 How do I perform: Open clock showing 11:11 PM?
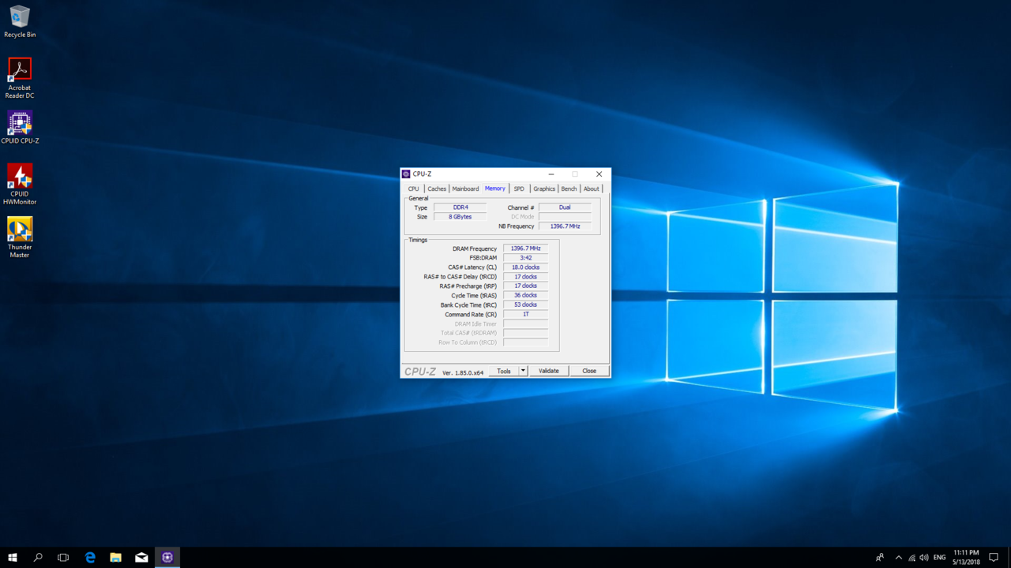966,558
